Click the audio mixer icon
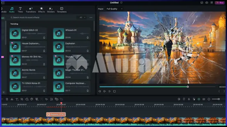The width and height of the screenshot is (227, 127). click(x=194, y=99)
